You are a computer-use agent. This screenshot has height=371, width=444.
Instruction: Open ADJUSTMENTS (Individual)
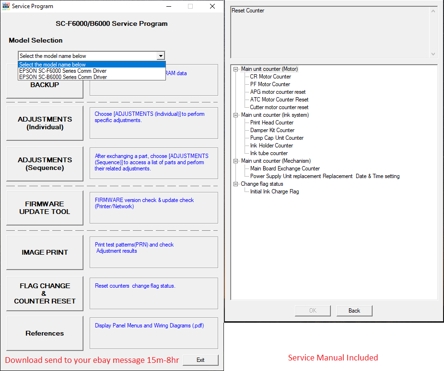45,123
